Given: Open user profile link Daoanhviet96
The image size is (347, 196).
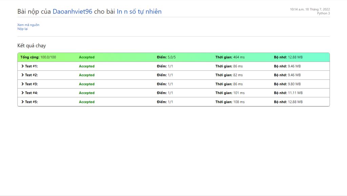Looking at the screenshot, I should [72, 12].
